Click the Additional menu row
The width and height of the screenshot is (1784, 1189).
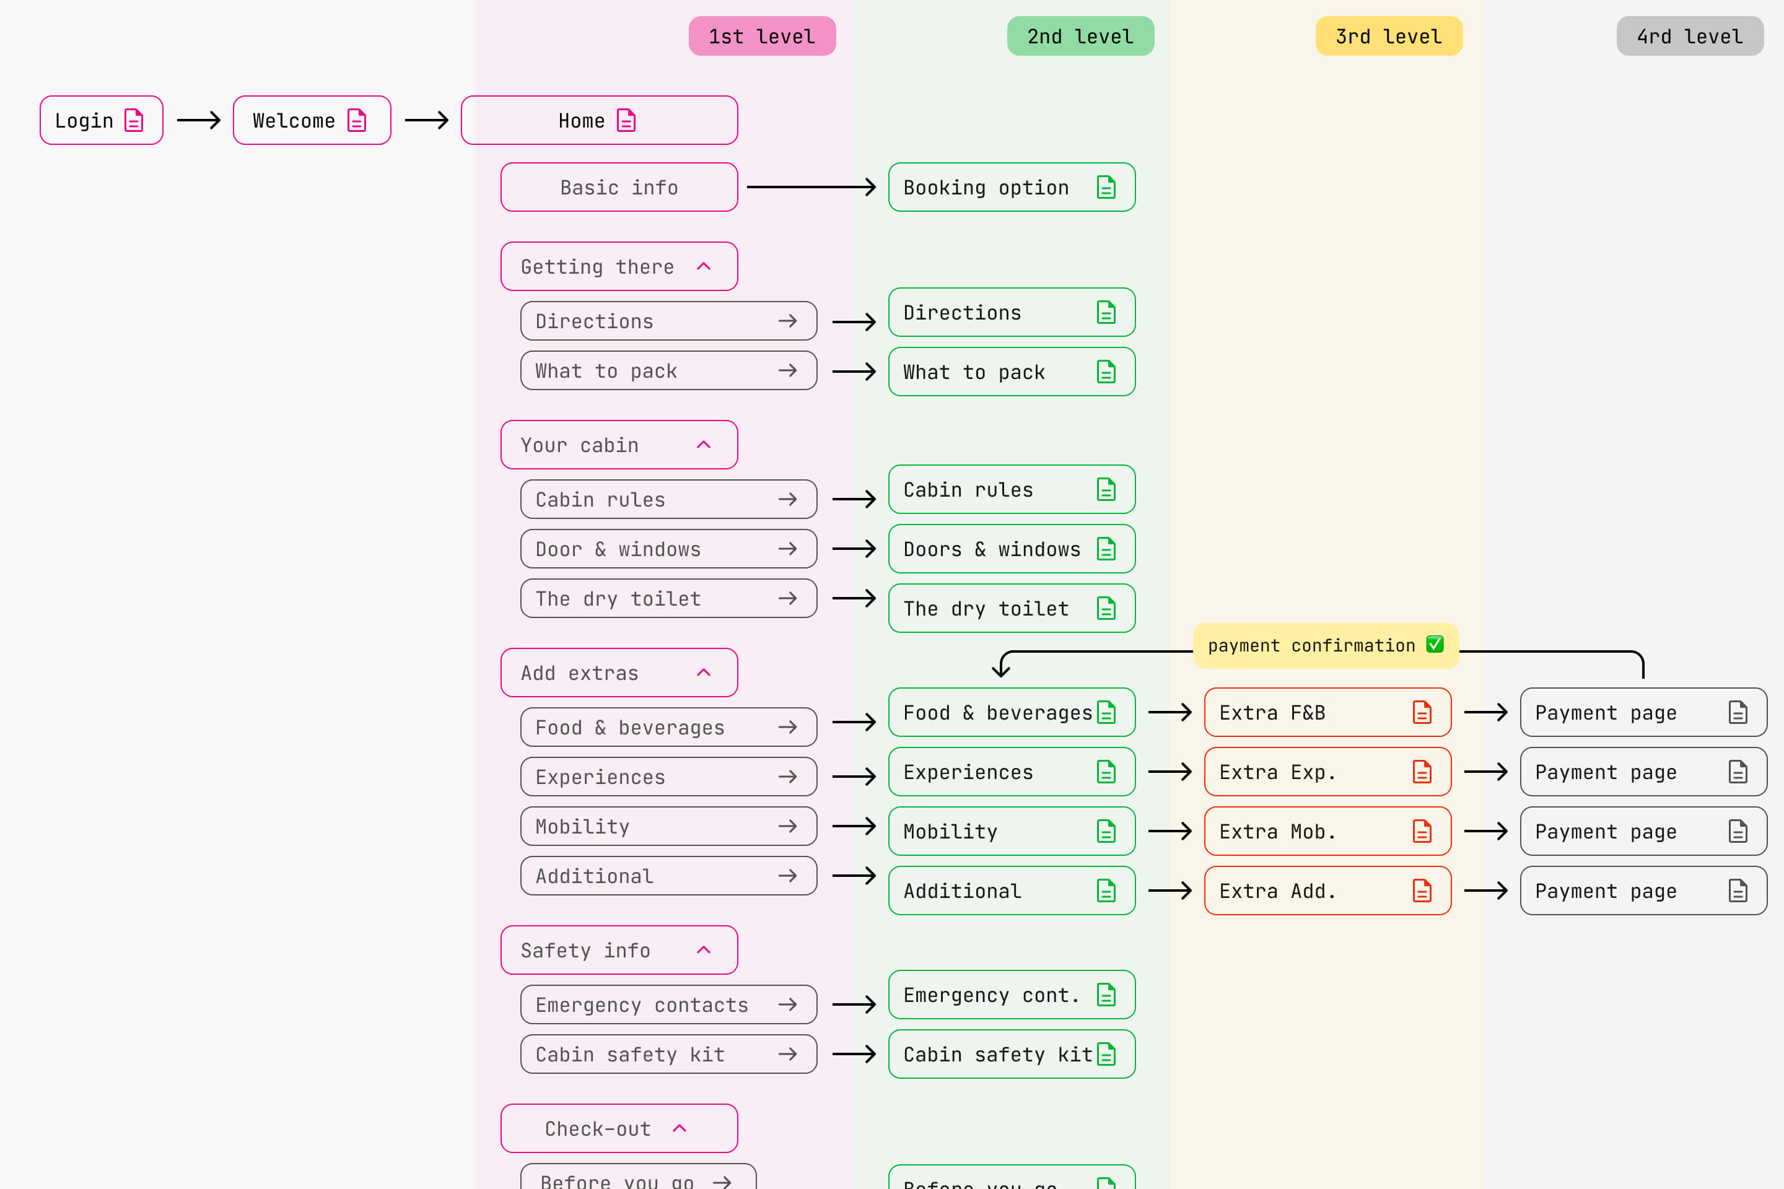click(669, 876)
